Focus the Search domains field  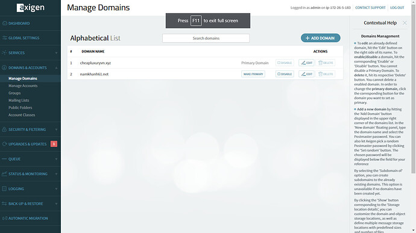[206, 38]
